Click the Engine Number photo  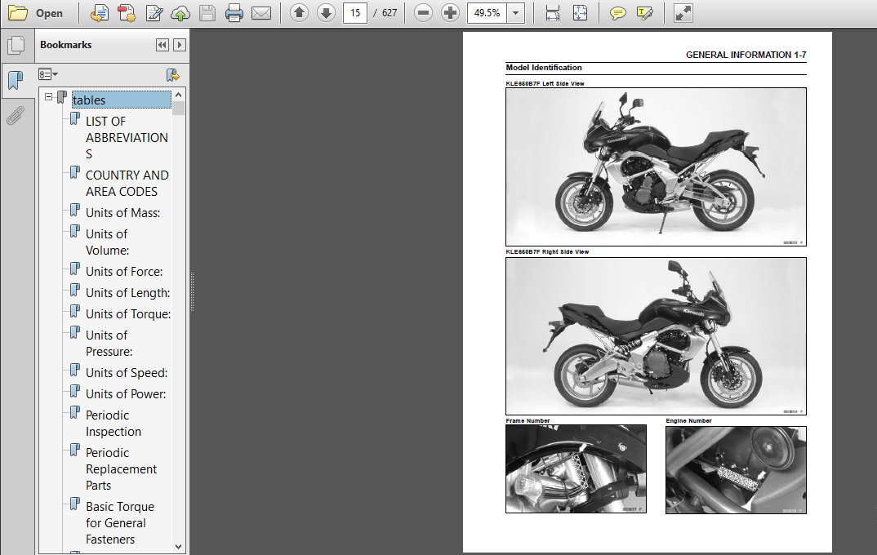(736, 470)
